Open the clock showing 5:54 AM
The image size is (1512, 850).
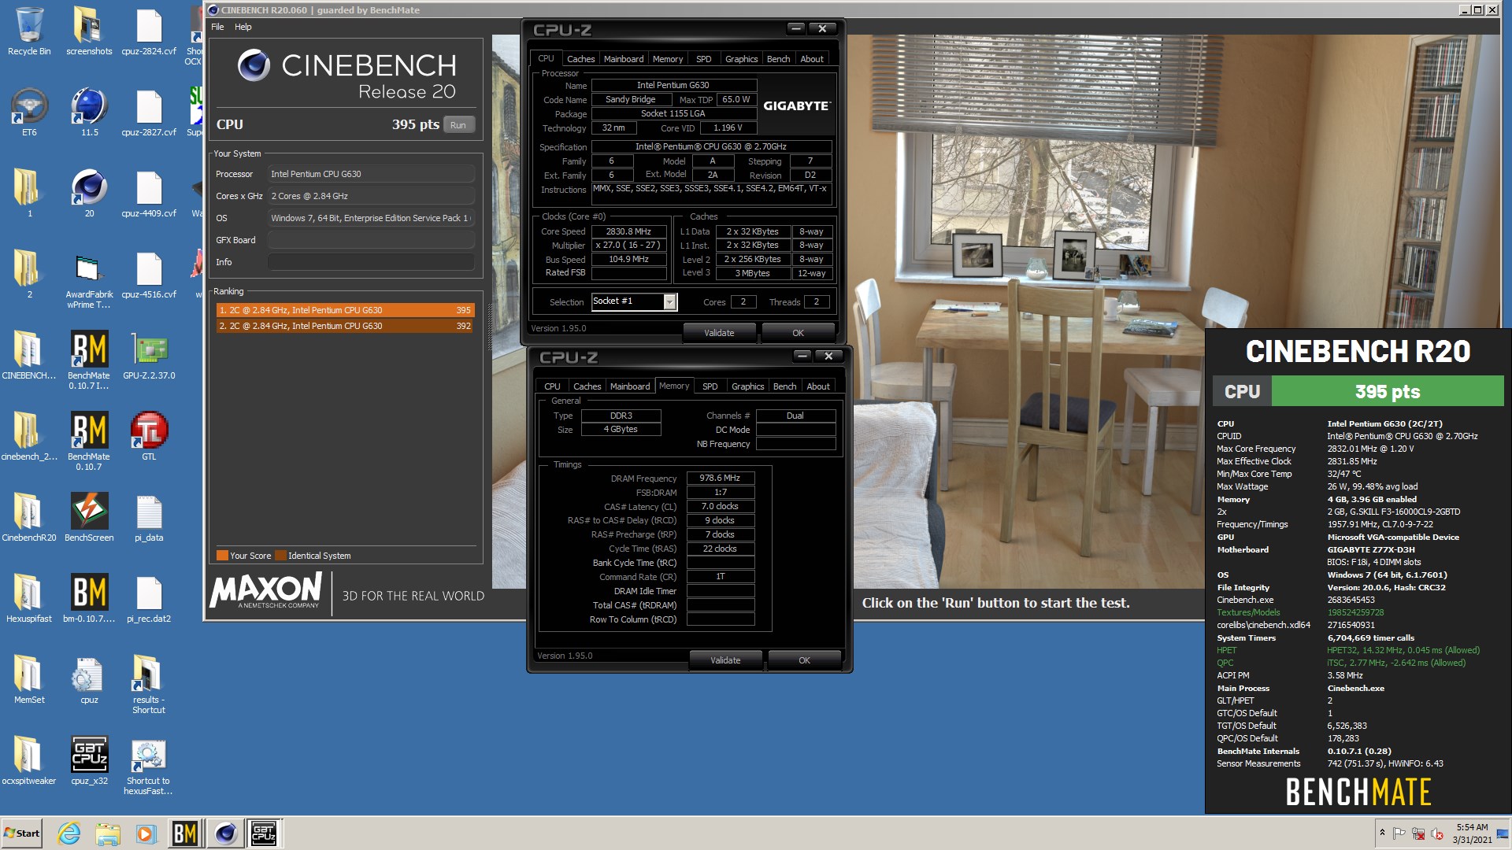pyautogui.click(x=1472, y=833)
